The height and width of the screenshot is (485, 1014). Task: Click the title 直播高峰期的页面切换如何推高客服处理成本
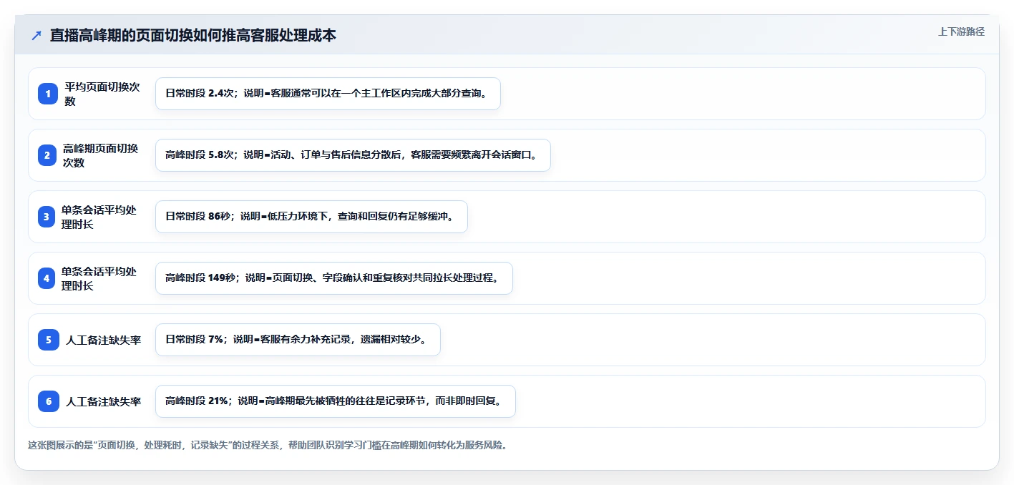pos(192,36)
